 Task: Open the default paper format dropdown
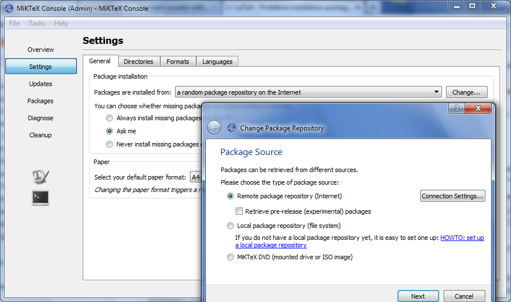tap(196, 177)
